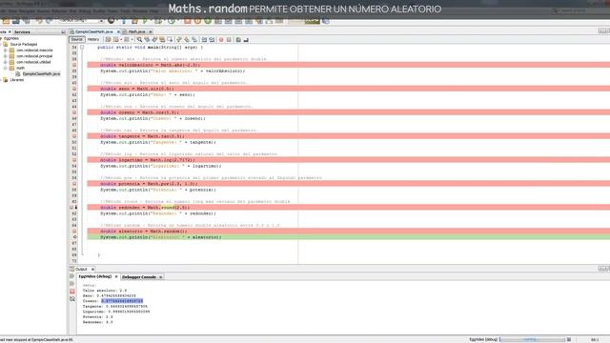Toggle breakpoint on the Math.tan line

(x=74, y=136)
